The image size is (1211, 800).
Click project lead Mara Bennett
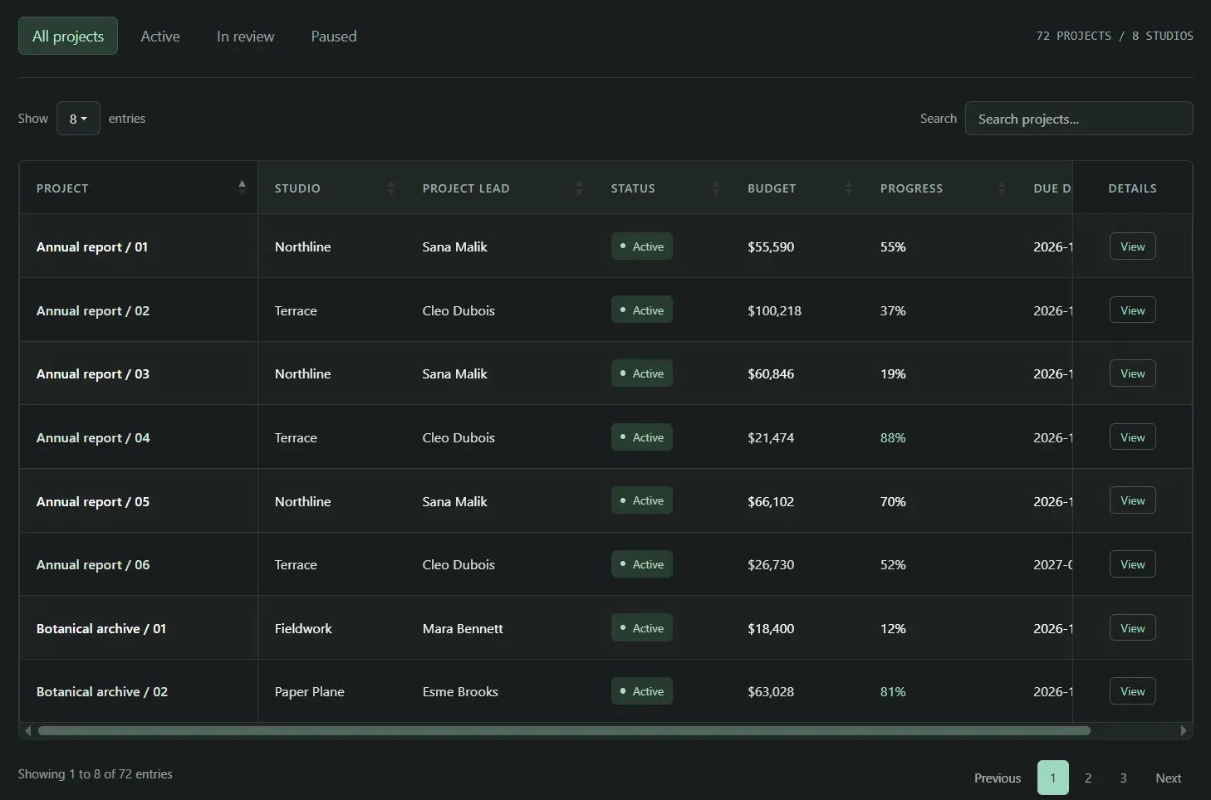tap(463, 628)
